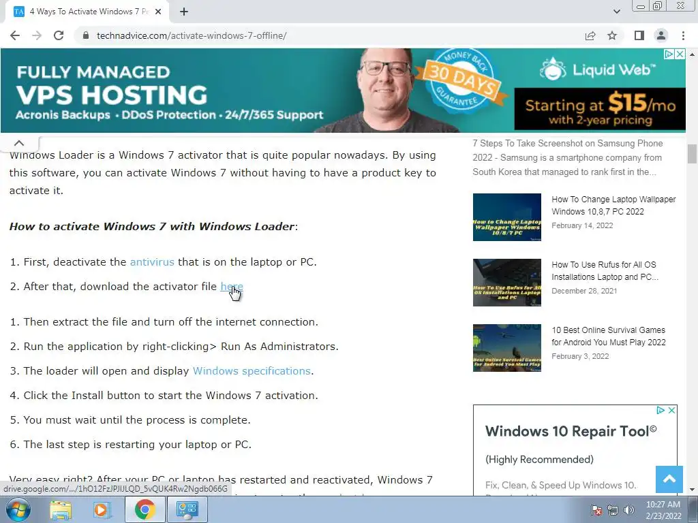Viewport: 698px width, 523px height.
Task: Switch to Chrome in the taskbar
Action: pos(145,509)
